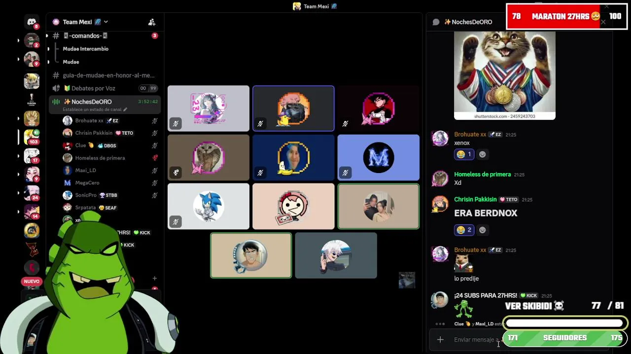Open the server icon with badge 24

click(x=32, y=193)
